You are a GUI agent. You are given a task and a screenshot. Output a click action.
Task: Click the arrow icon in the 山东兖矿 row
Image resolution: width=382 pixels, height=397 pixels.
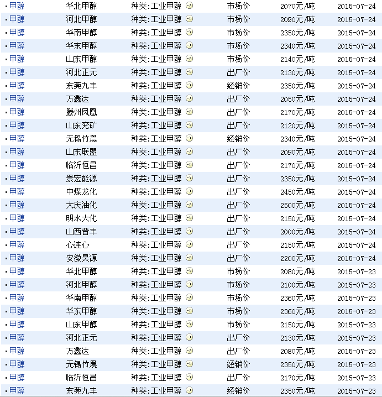point(190,125)
